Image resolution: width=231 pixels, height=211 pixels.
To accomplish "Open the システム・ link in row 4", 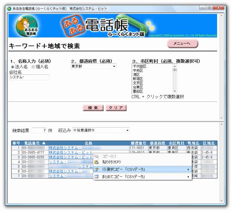I will 58,162.
